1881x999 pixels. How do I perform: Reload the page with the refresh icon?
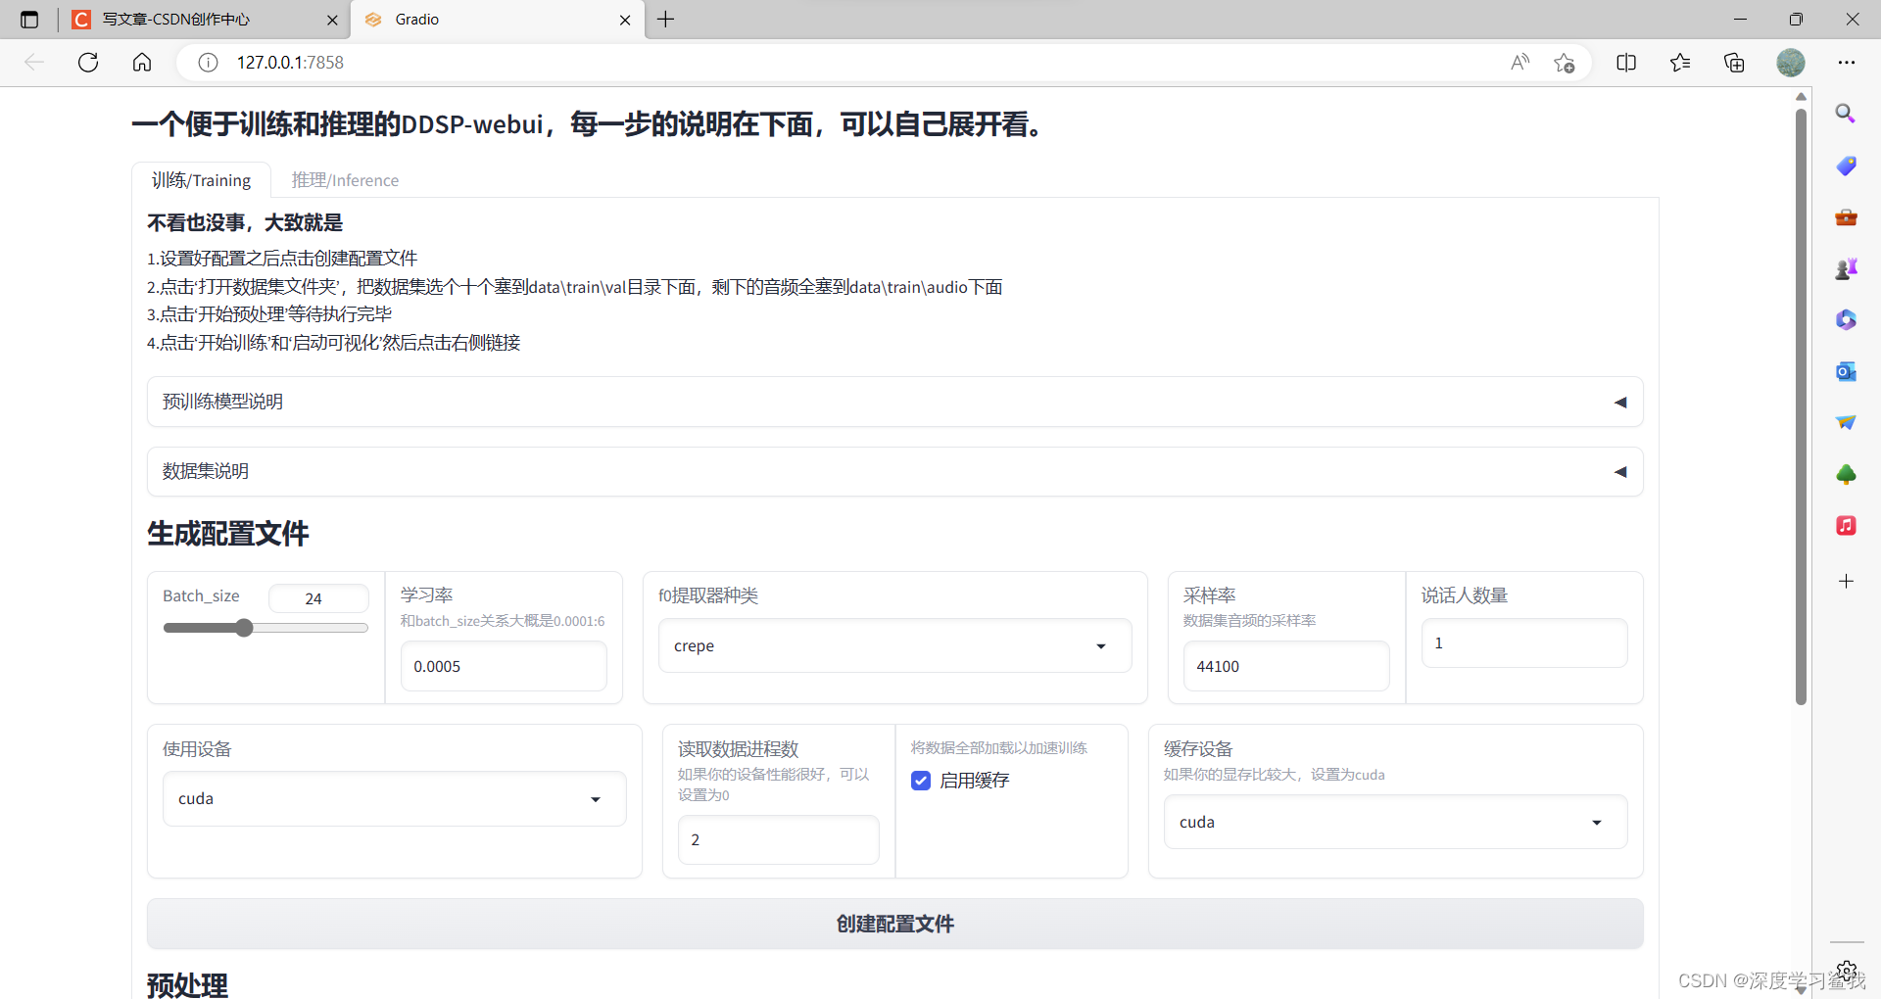(88, 62)
